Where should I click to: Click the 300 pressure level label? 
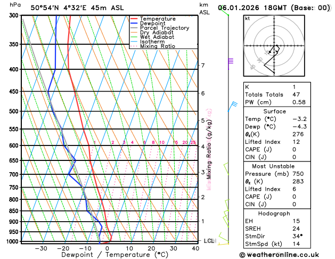(x=15, y=15)
